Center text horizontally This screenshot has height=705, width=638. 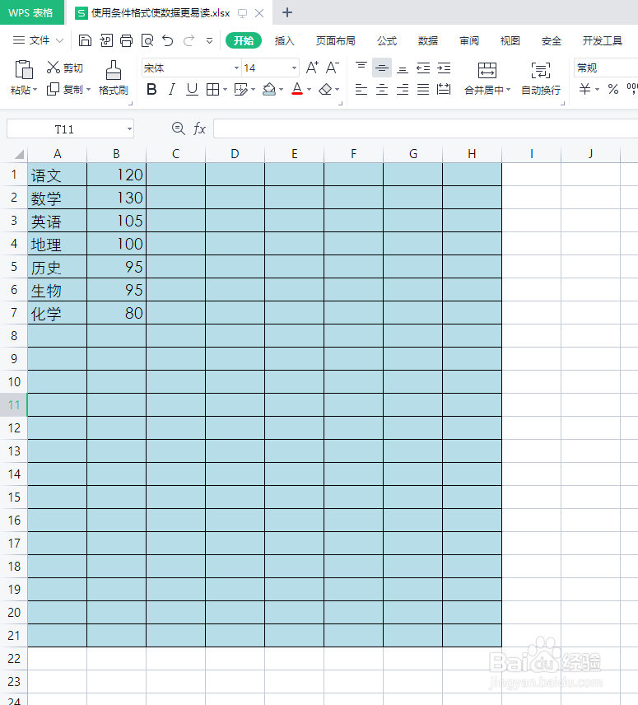[382, 89]
